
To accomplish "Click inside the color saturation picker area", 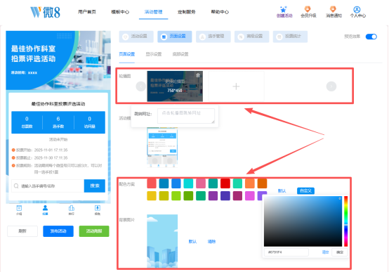I will coord(303,221).
